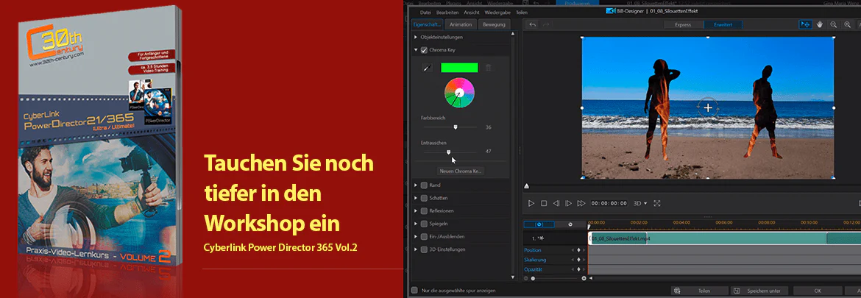Open the Teilen menu
This screenshot has width=861, height=298.
click(522, 12)
